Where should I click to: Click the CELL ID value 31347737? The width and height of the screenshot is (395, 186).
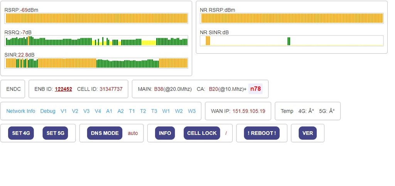coord(111,89)
